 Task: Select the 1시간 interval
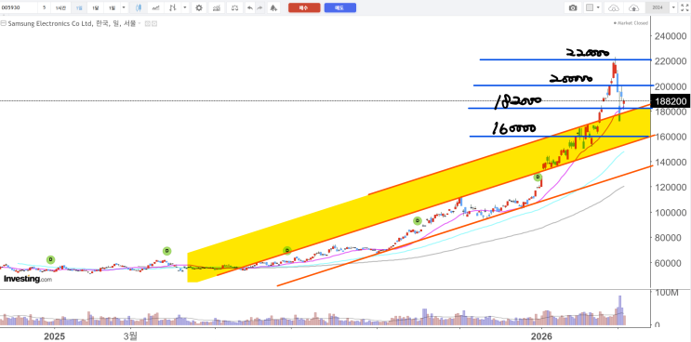tap(60, 8)
